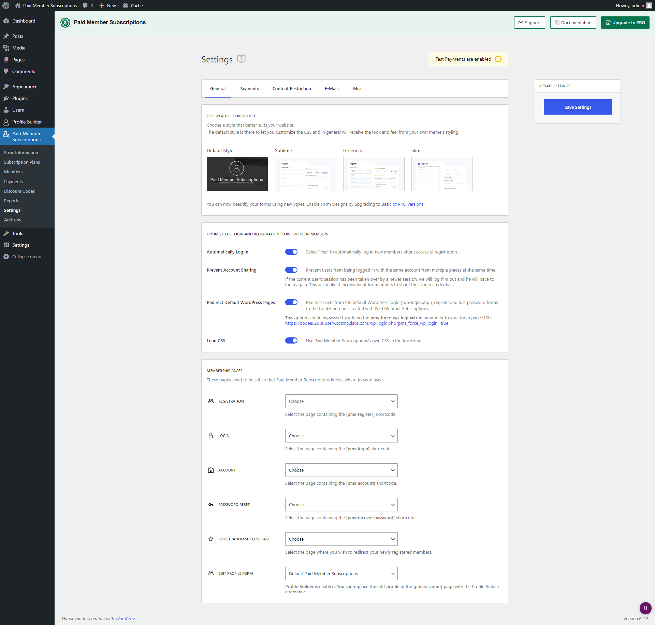The image size is (655, 626).
Task: Click the key icon beside Password Reset
Action: click(211, 505)
